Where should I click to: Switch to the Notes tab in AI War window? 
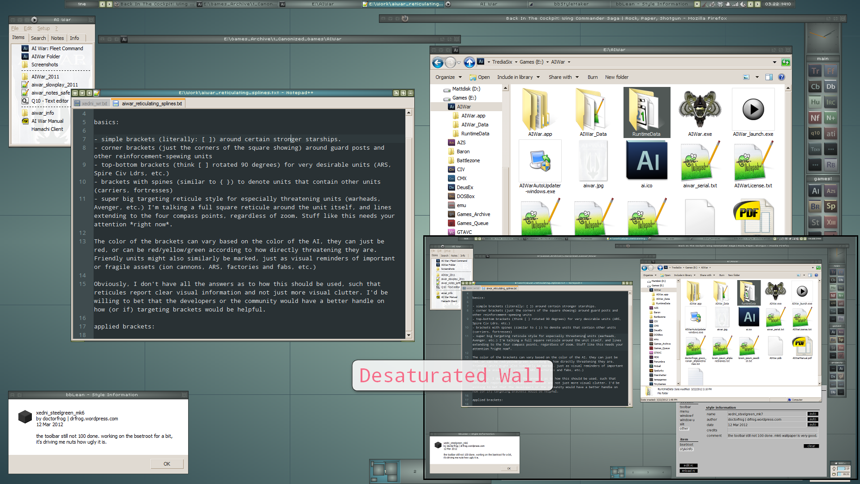click(x=57, y=38)
